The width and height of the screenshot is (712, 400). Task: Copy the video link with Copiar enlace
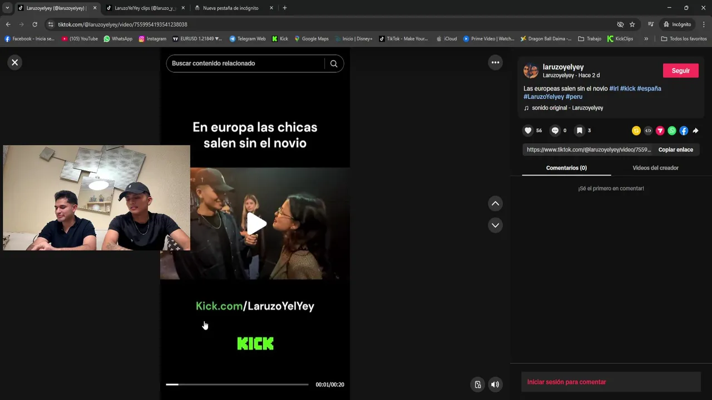(x=675, y=149)
